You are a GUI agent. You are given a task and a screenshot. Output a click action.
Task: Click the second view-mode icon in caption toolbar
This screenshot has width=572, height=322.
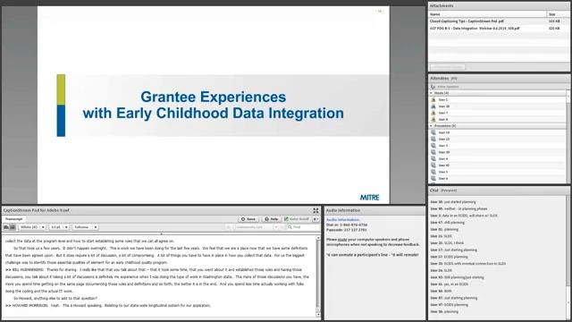point(13,227)
